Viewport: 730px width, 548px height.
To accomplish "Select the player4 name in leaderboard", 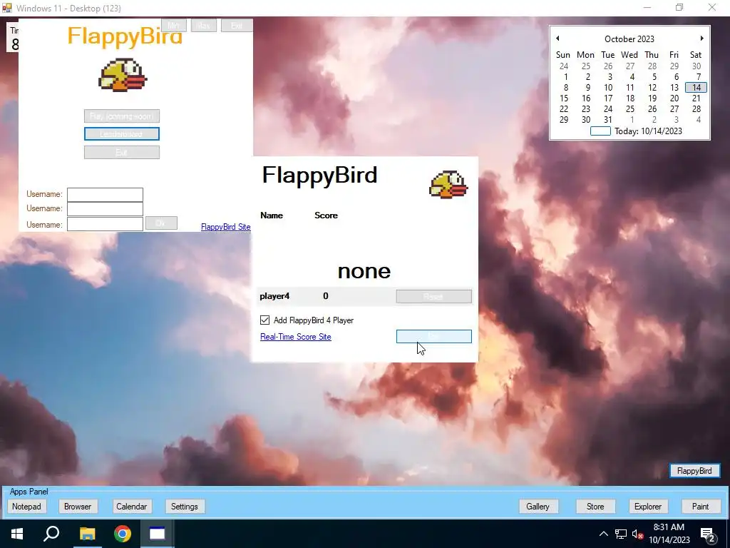I will pos(274,296).
